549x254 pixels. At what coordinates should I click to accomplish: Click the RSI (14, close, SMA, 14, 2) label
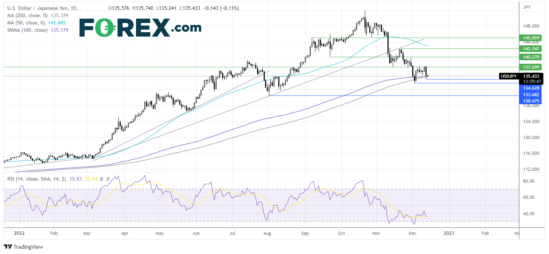(x=37, y=179)
